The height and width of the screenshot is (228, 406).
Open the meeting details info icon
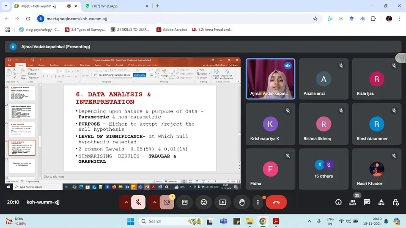[x=338, y=202]
